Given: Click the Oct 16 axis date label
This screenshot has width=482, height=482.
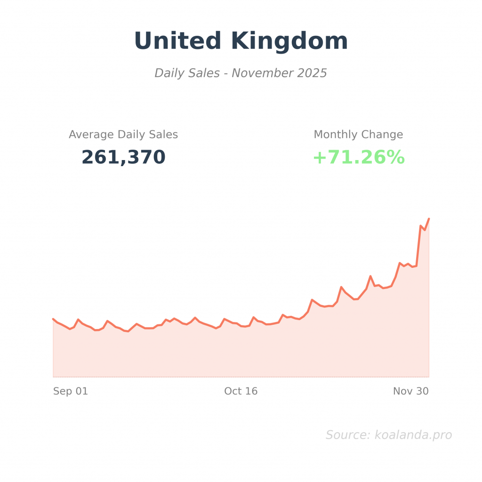Looking at the screenshot, I should 241,391.
